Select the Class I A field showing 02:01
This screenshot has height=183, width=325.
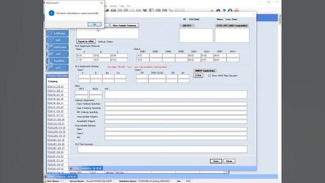[x=85, y=55]
